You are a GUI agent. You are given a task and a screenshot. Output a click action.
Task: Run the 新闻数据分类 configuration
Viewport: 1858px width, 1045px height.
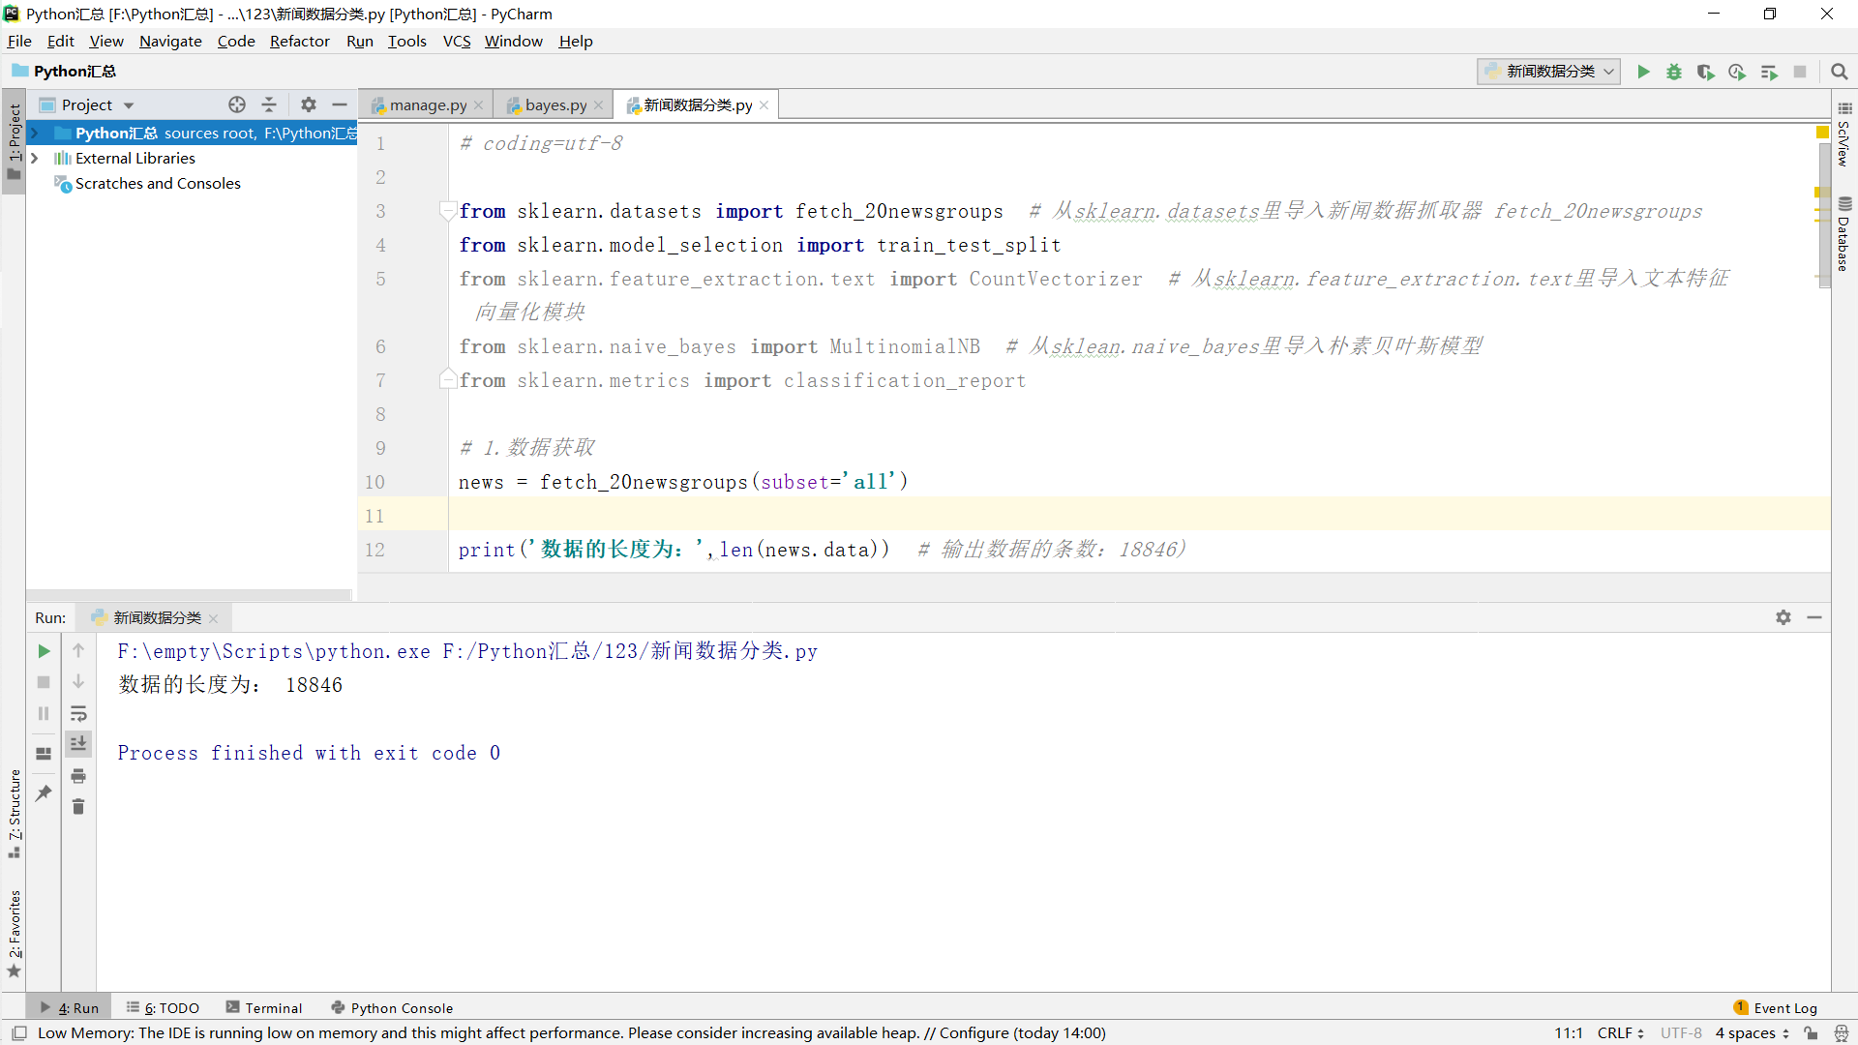(x=1644, y=71)
